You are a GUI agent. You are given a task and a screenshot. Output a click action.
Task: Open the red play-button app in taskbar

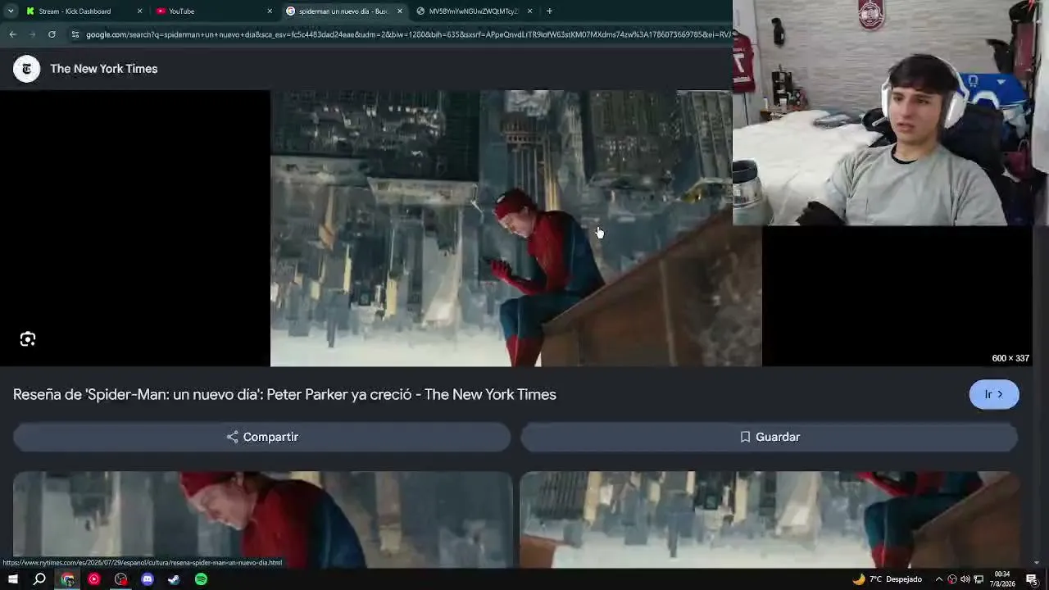(94, 579)
